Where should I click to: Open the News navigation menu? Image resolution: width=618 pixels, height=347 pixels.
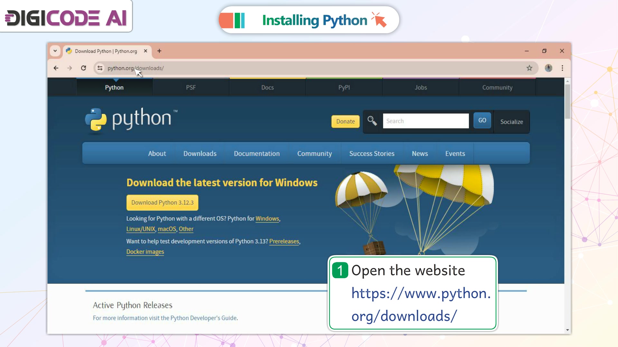pos(420,154)
